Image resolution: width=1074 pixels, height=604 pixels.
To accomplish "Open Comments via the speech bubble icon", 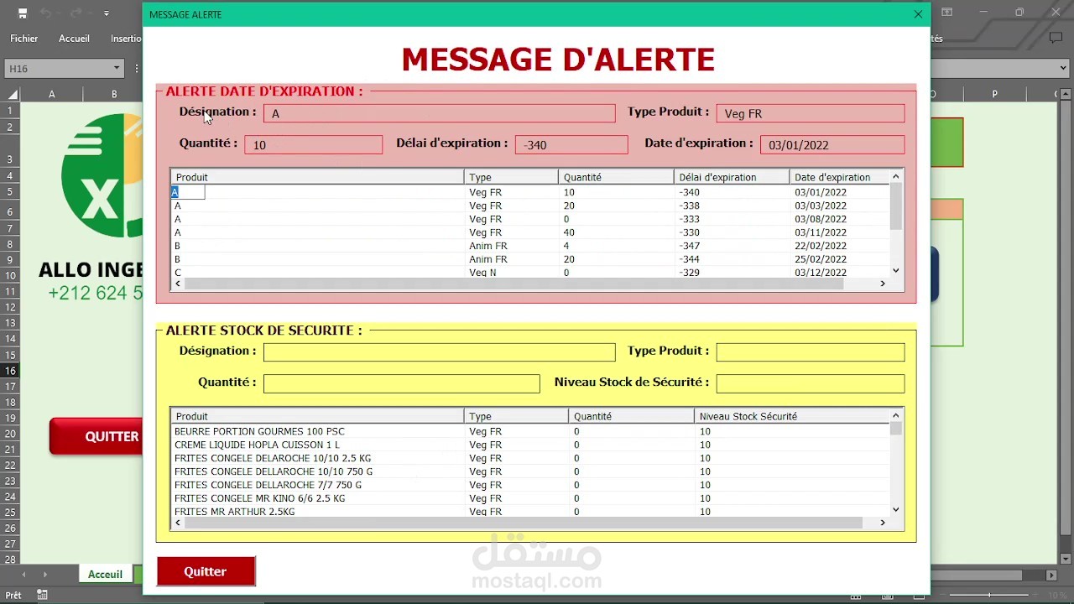I will (x=1055, y=38).
